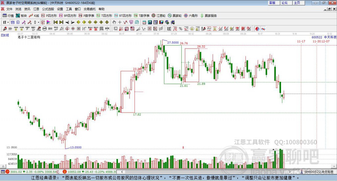Open the 设置 menu

click(60, 9)
